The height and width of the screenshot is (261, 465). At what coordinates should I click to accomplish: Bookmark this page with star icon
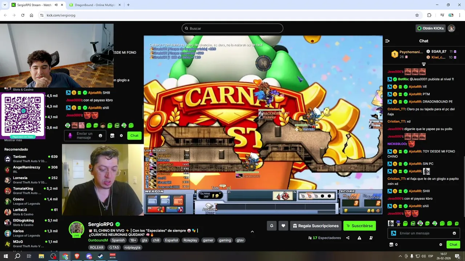(417, 15)
